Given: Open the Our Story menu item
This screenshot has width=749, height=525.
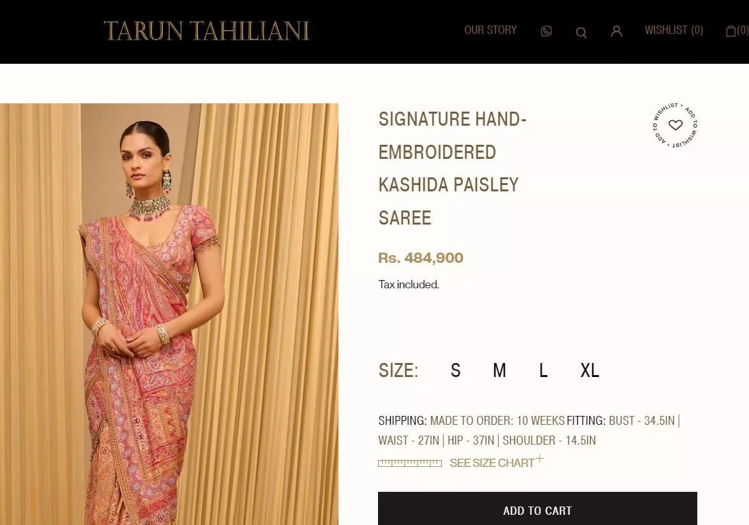Looking at the screenshot, I should tap(490, 30).
